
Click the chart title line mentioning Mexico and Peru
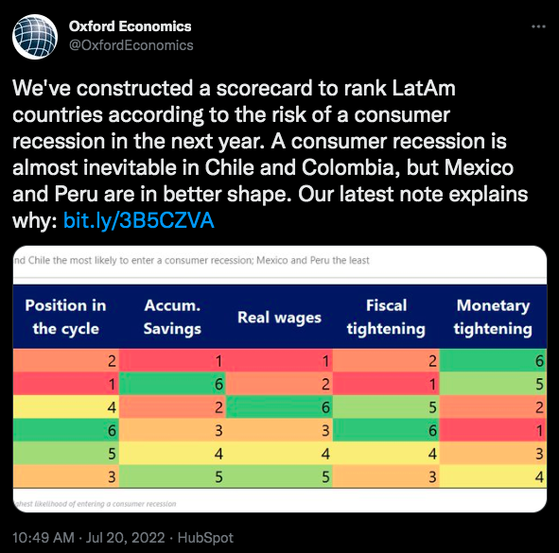point(192,261)
